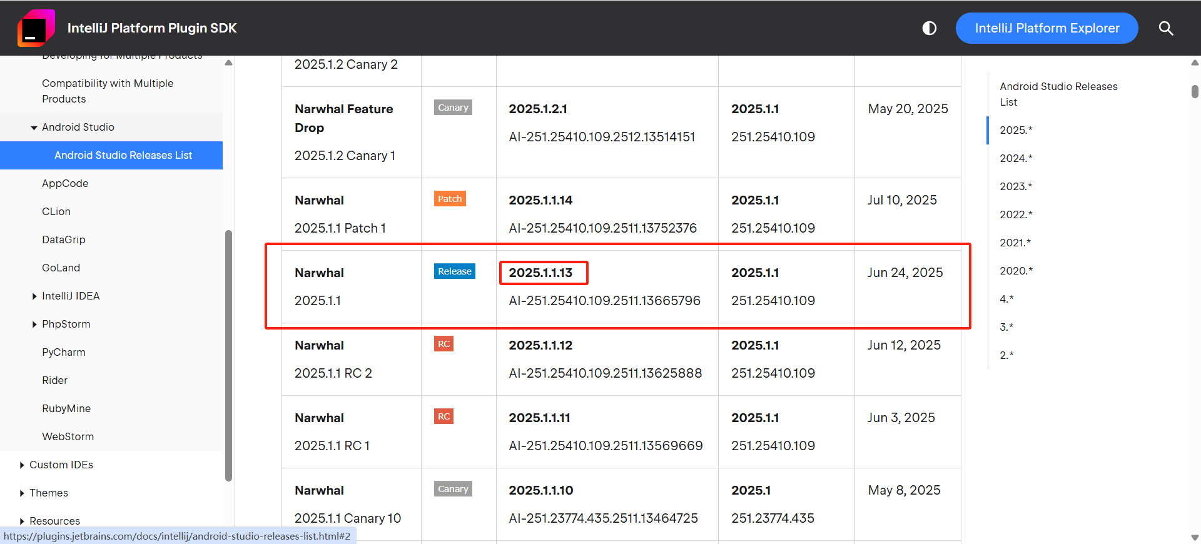Select version 2025.1.1.14 text
The width and height of the screenshot is (1201, 544).
tap(540, 200)
